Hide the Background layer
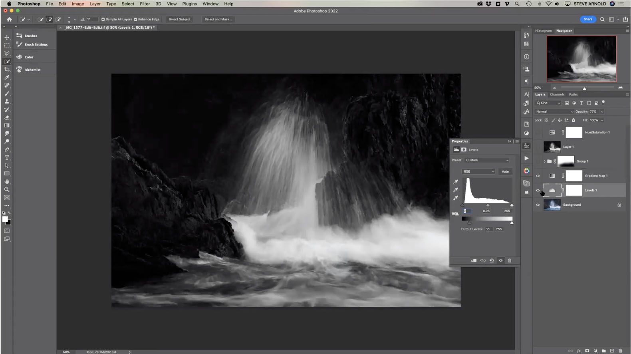 click(x=538, y=205)
